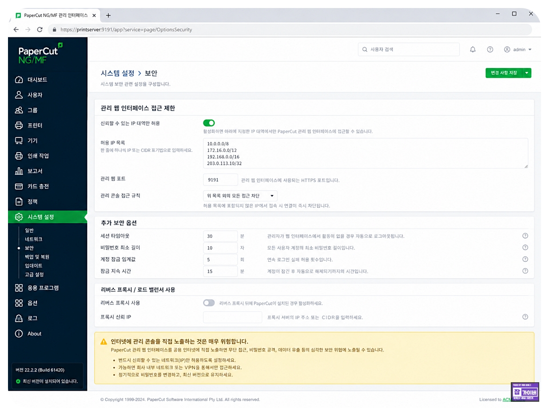Open a new browser tab
The image size is (549, 416).
pos(108,15)
